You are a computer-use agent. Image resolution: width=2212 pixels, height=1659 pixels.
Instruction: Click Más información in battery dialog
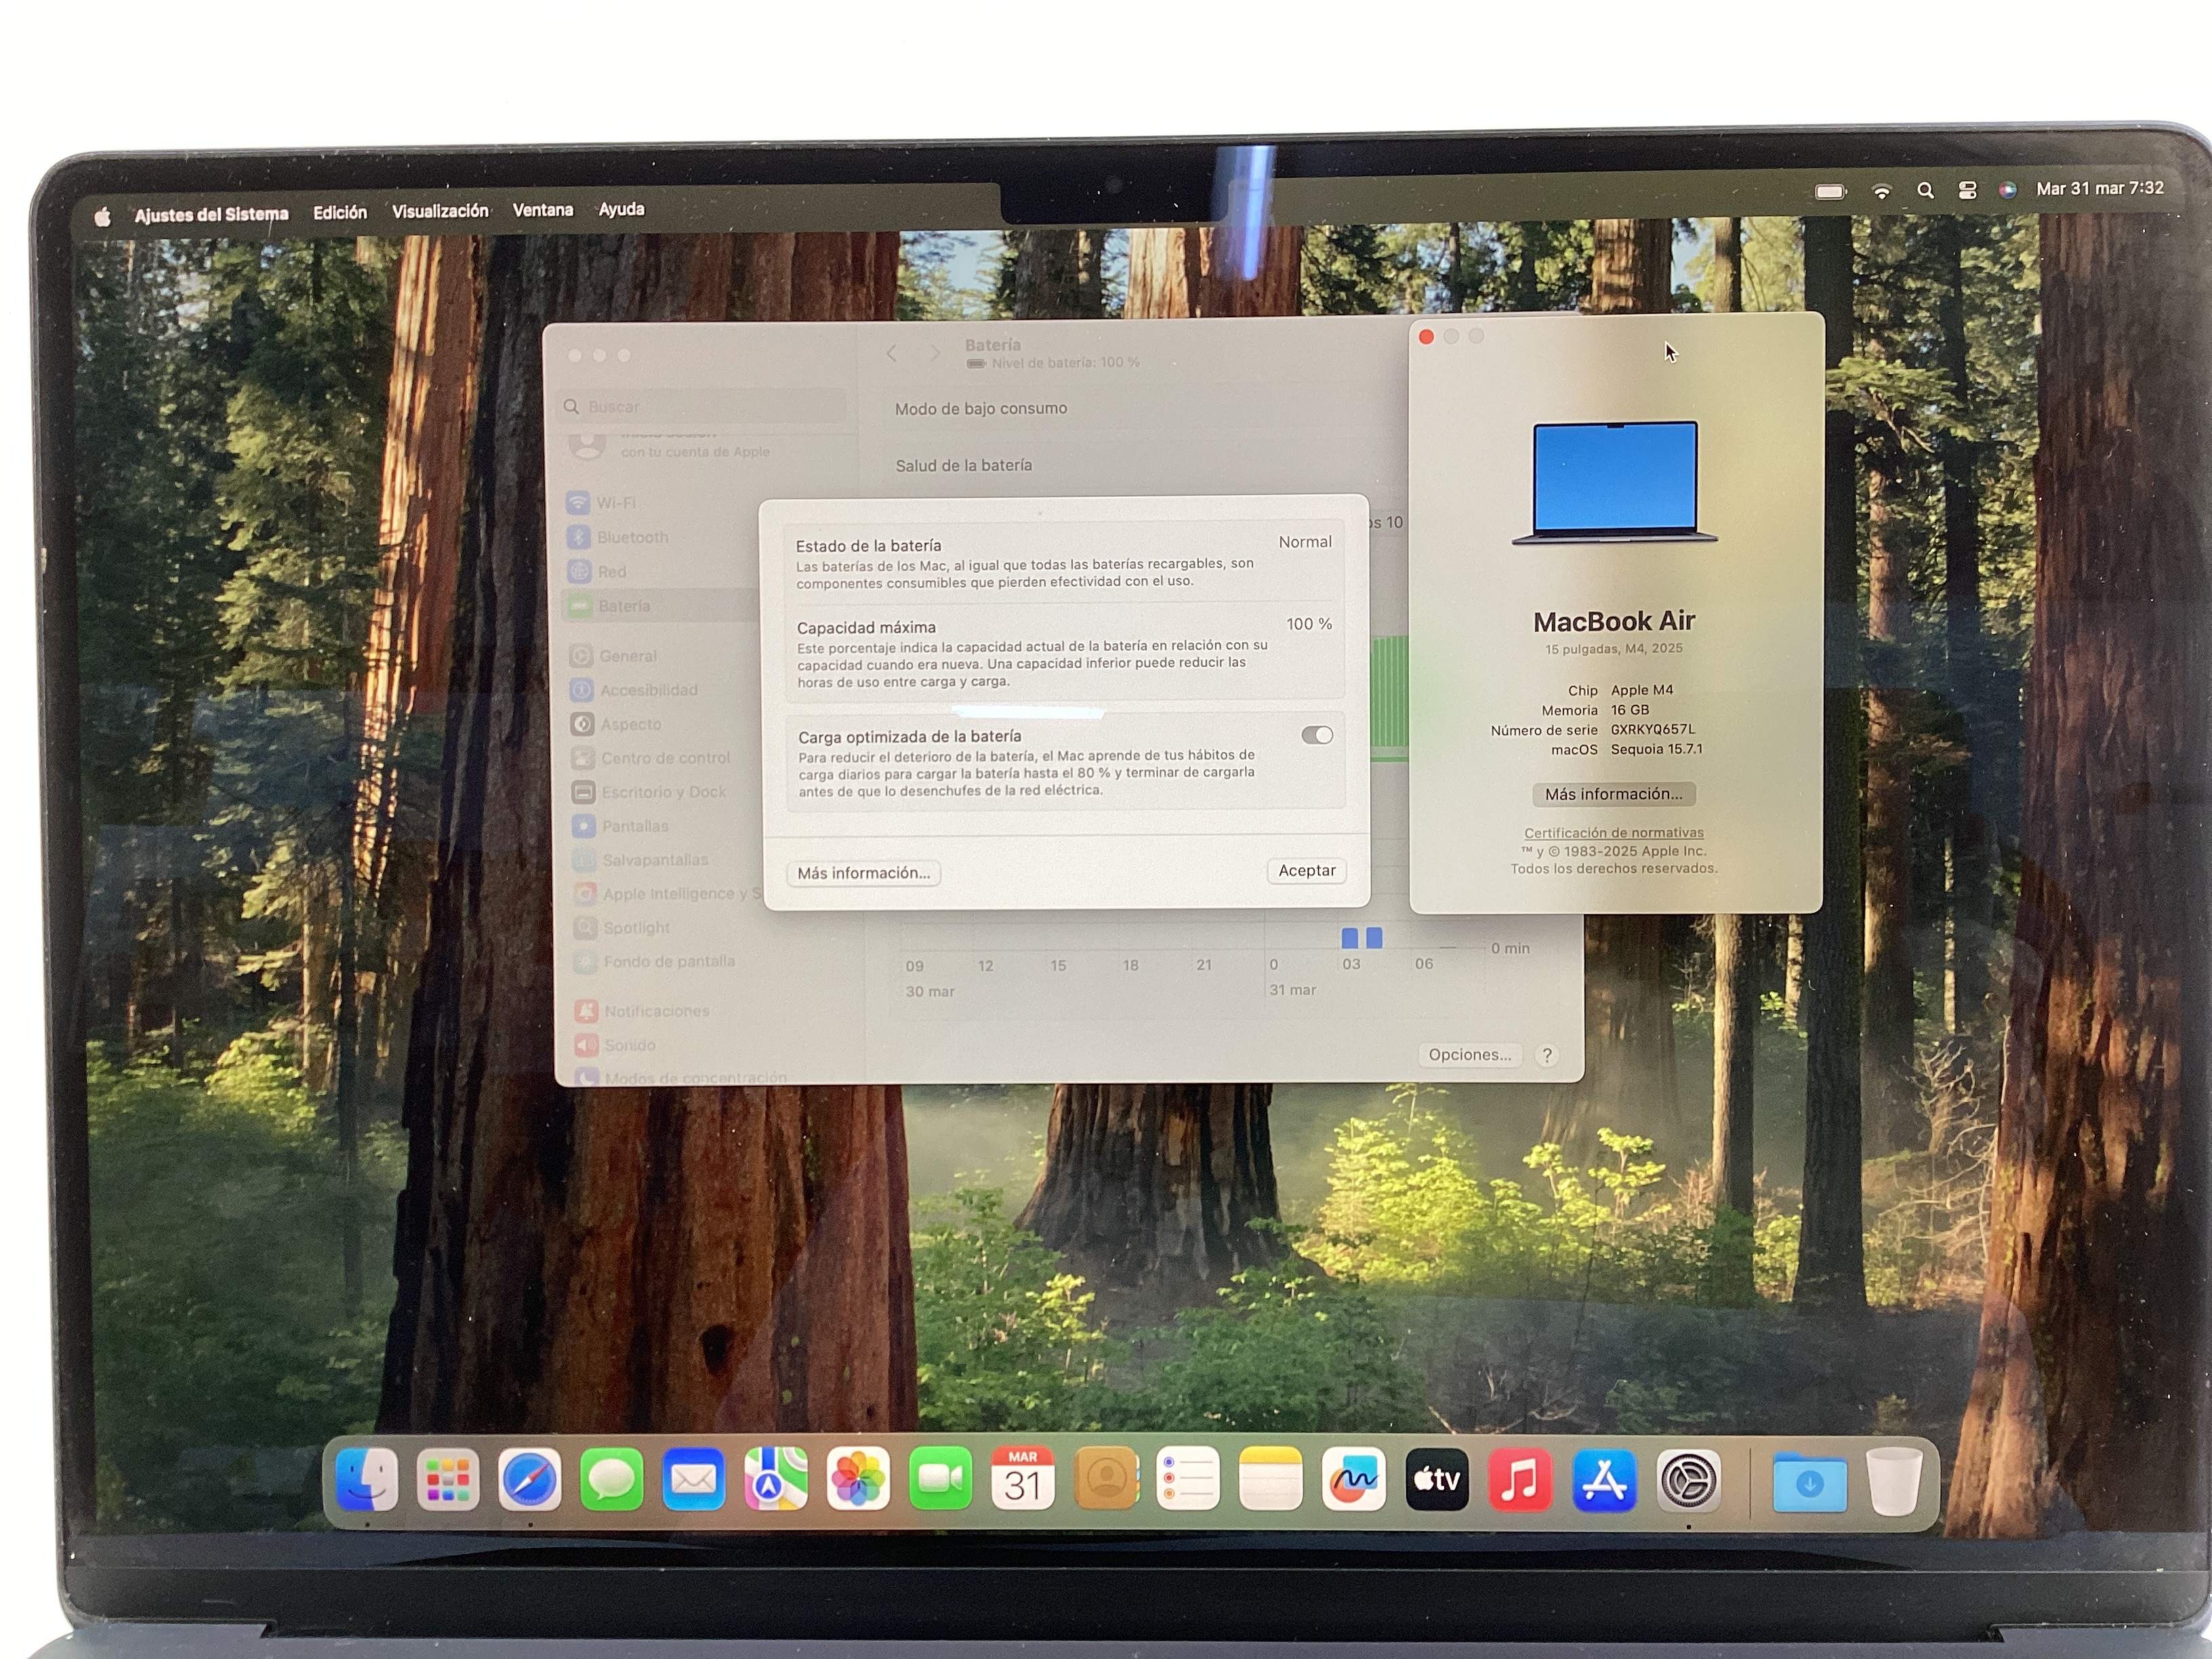tap(863, 873)
